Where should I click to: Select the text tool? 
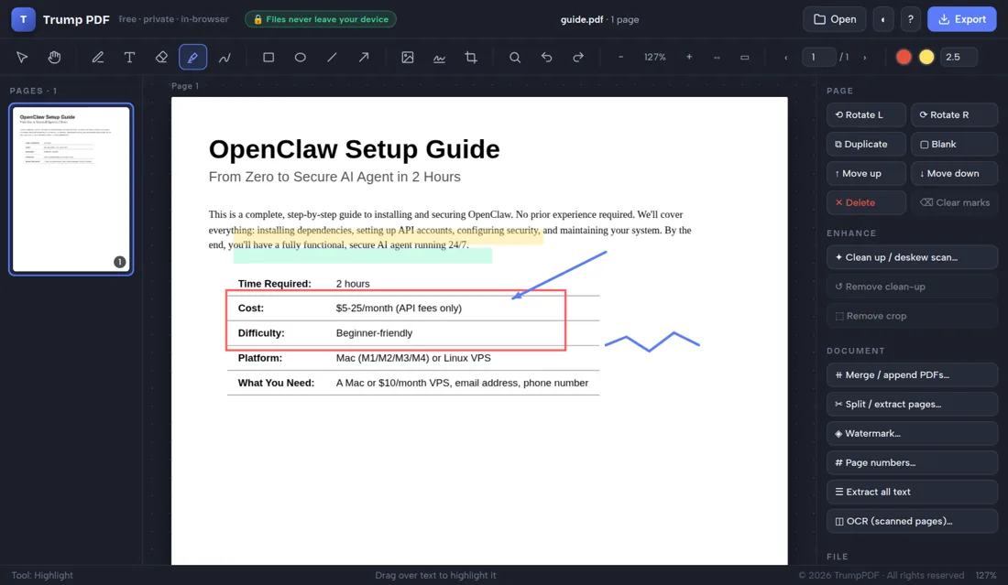coord(129,57)
